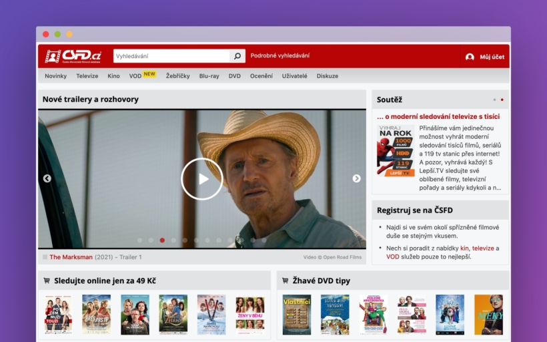Image resolution: width=547 pixels, height=342 pixels.
Task: Select the second trailer carousel dot
Action: point(151,240)
